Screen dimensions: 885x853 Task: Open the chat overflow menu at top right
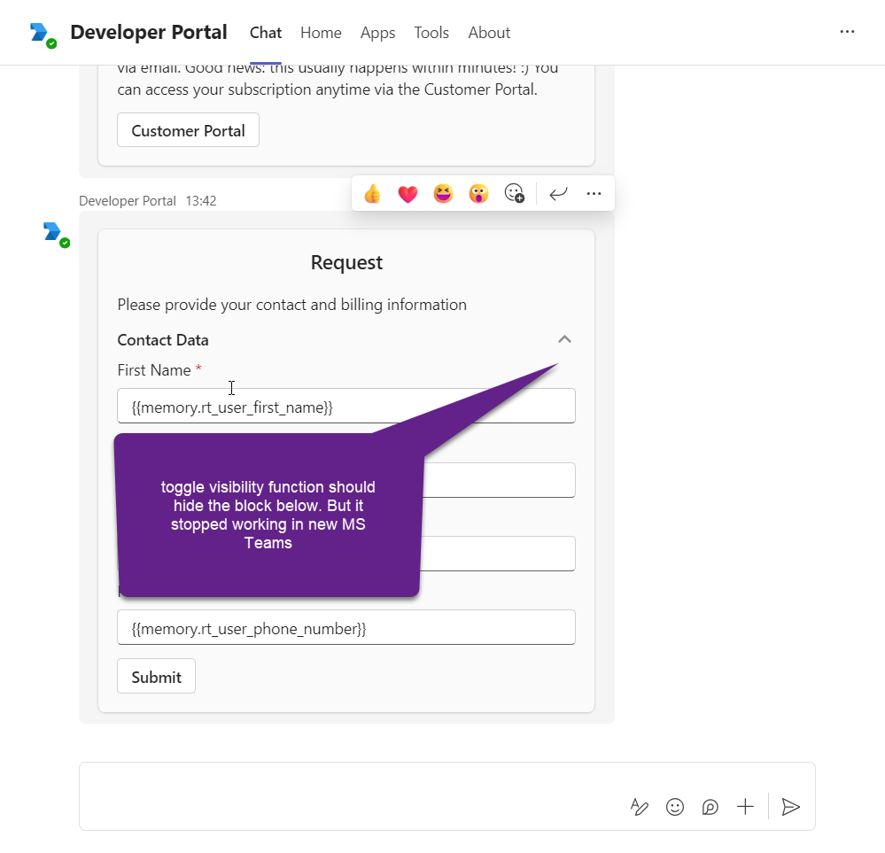(847, 31)
